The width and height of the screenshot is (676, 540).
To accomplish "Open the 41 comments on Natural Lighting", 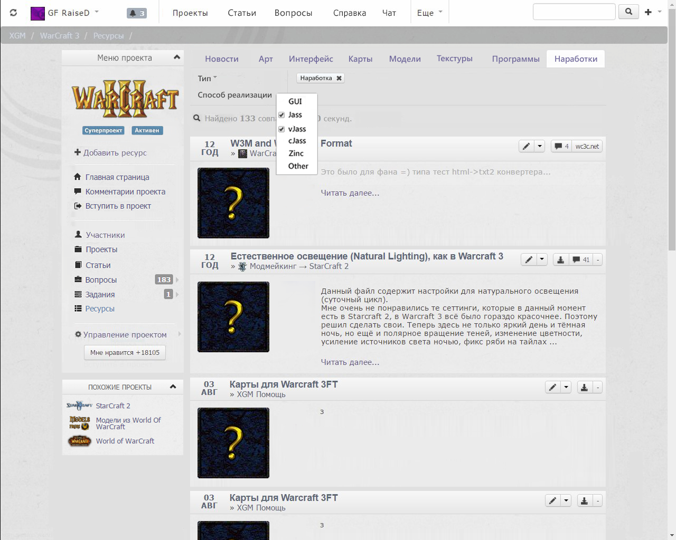I will (x=581, y=259).
